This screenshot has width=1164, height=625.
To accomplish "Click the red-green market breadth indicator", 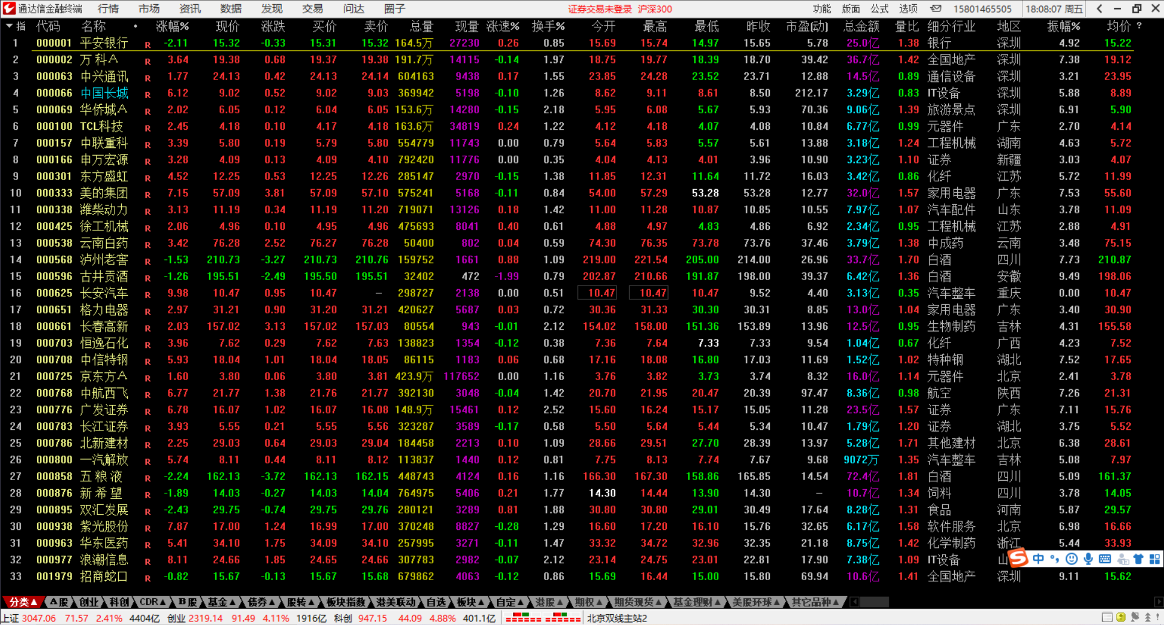I will [x=543, y=618].
